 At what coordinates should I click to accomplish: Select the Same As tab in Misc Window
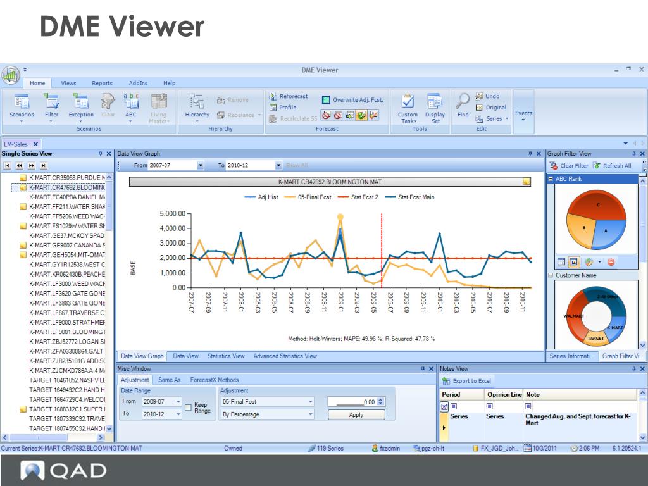click(170, 380)
